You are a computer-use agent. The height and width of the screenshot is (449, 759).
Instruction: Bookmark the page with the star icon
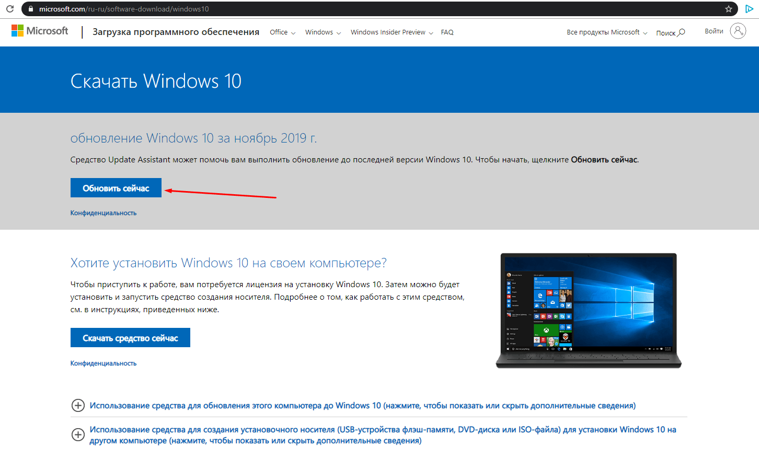pyautogui.click(x=729, y=9)
